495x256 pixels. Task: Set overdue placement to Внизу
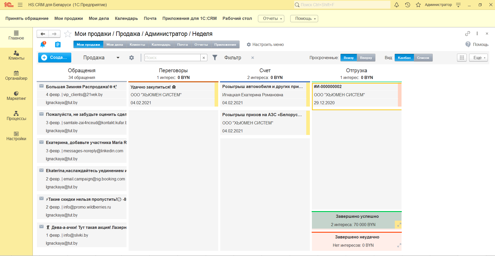[x=349, y=58]
